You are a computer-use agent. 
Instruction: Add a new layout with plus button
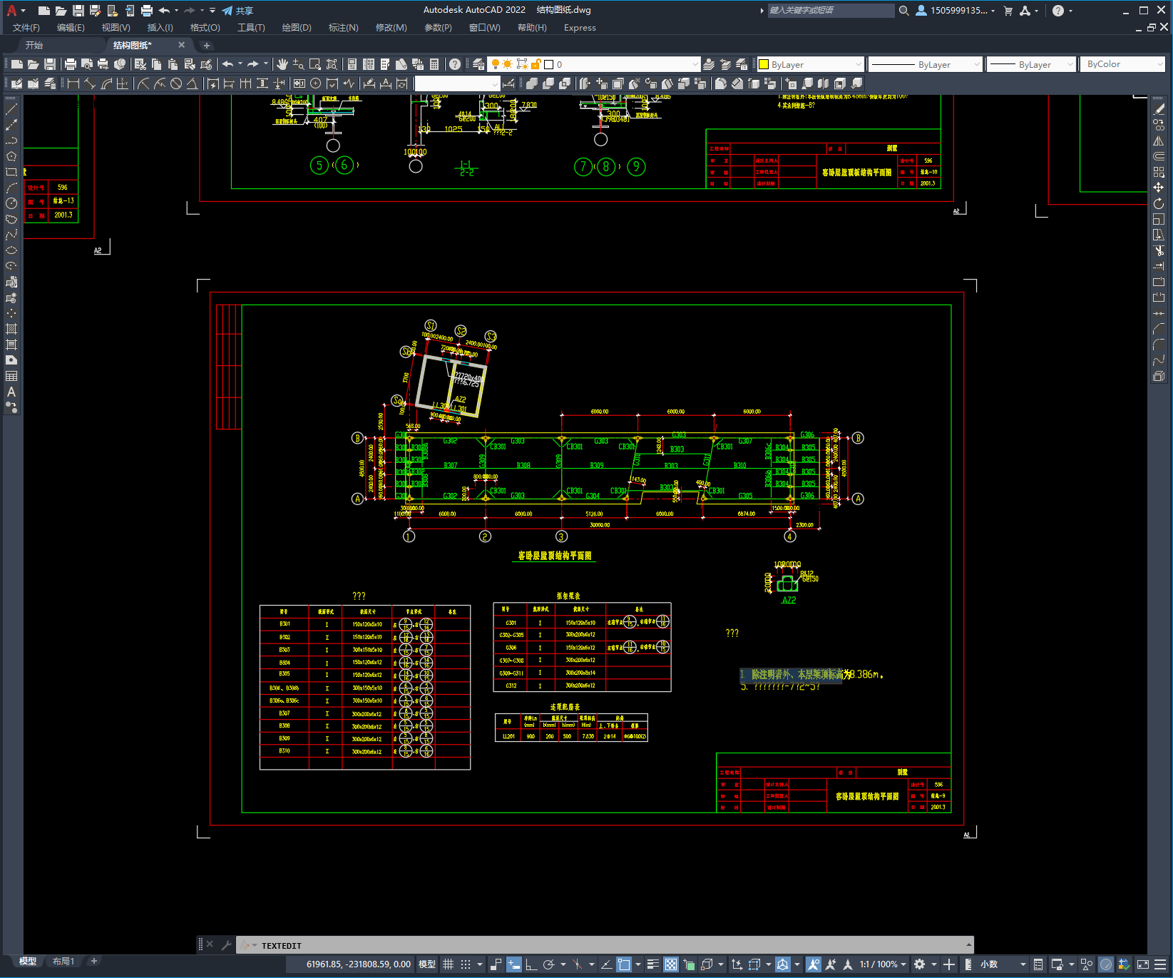(93, 961)
